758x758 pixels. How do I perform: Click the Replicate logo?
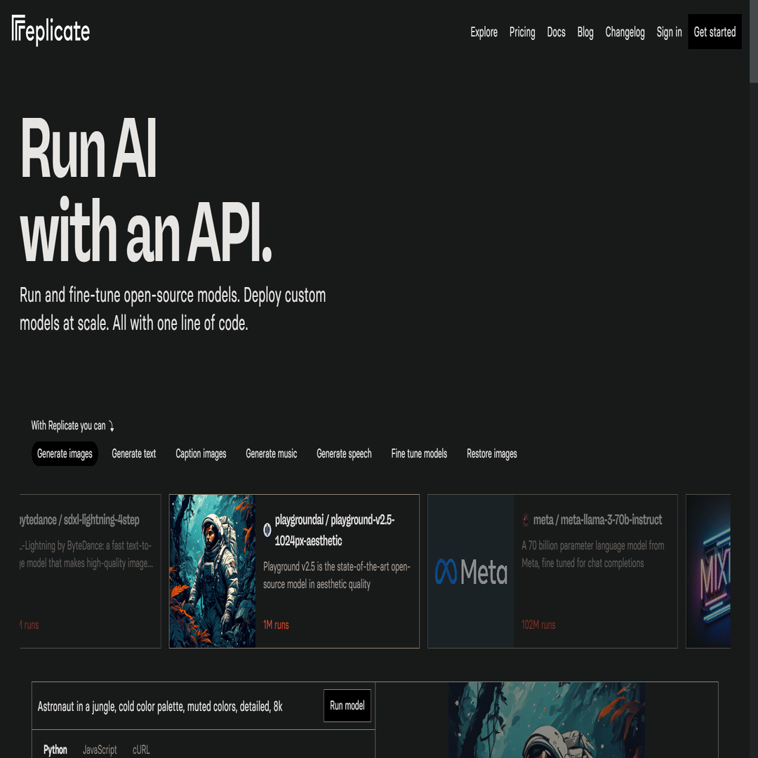tap(51, 30)
